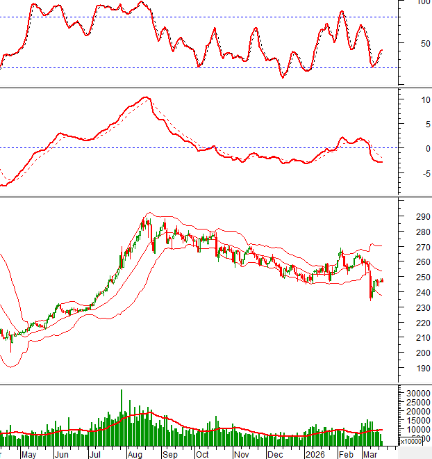Click the 250 price axis label
Image resolution: width=432 pixels, height=459 pixels.
coord(413,277)
